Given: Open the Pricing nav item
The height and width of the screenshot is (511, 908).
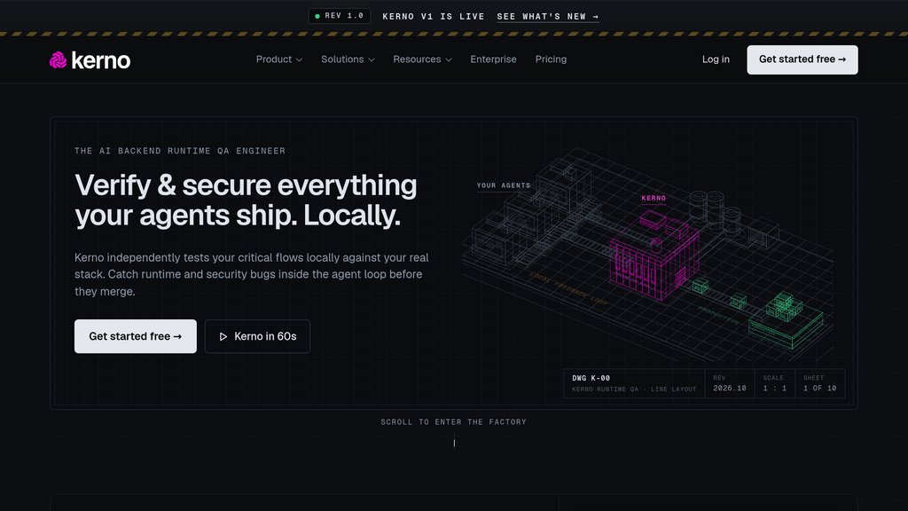Looking at the screenshot, I should pyautogui.click(x=551, y=59).
